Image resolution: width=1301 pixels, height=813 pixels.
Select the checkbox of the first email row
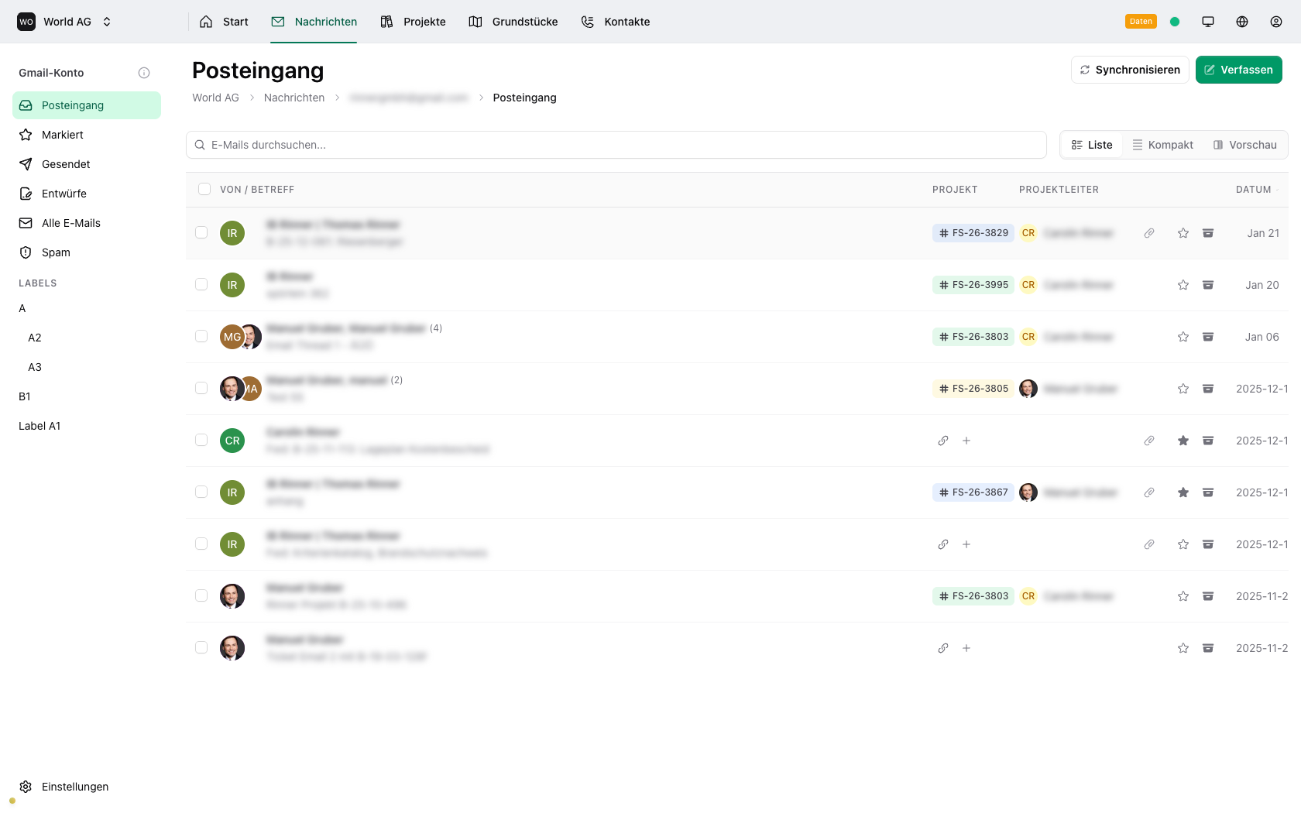(201, 232)
